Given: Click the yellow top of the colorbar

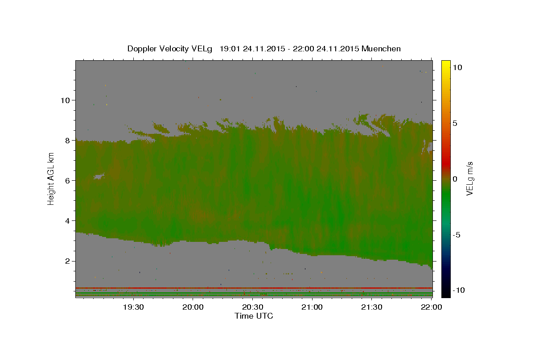Looking at the screenshot, I should pyautogui.click(x=446, y=65).
